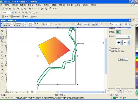This screenshot has width=138, height=100.
Task: Open the 编辑 (Edit) menu
Action: (15, 5)
